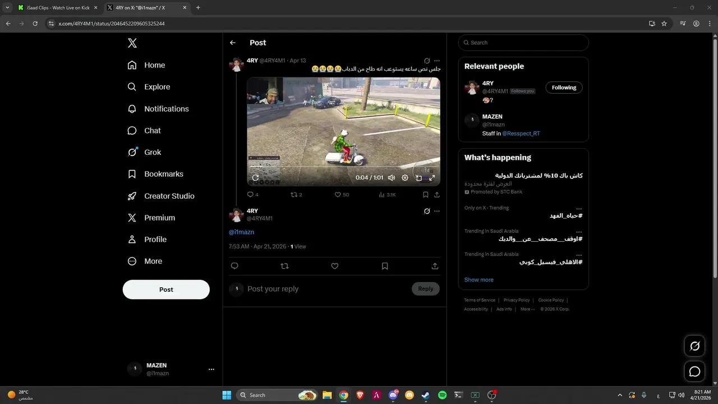Toggle picture-in-picture for the video
718x404 pixels.
point(418,178)
